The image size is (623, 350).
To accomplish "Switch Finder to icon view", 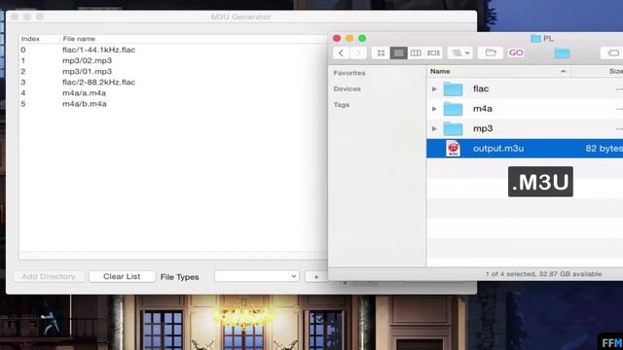I will [381, 52].
